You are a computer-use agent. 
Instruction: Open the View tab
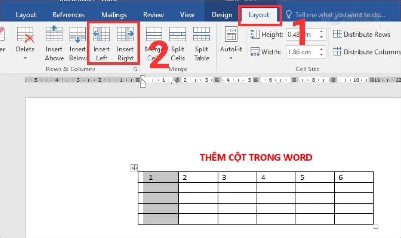point(187,15)
